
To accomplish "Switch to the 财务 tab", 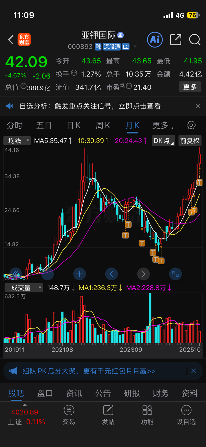I will coord(161,393).
